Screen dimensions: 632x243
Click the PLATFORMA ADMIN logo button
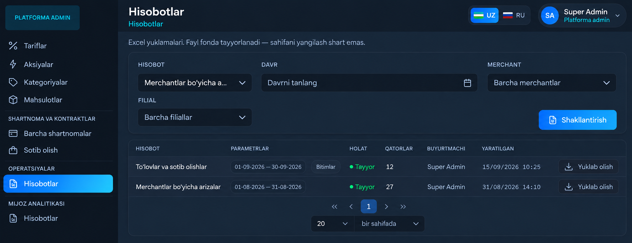pos(43,18)
